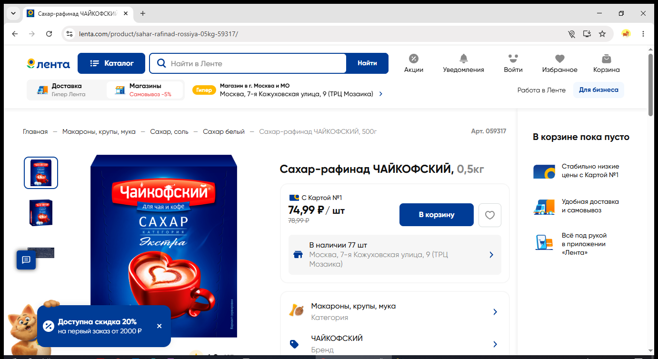Click the price 74,99 ₽ / шт

tap(317, 210)
